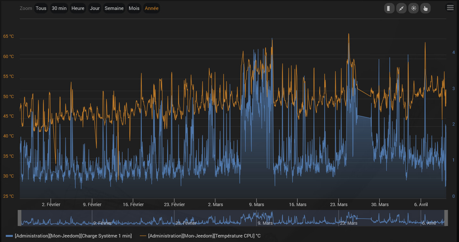459x242 pixels.
Task: Open the hamburger chart export menu
Action: (450, 8)
